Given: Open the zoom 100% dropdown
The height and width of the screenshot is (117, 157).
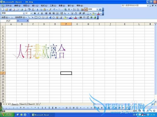Looking at the screenshot, I should coord(97,9).
